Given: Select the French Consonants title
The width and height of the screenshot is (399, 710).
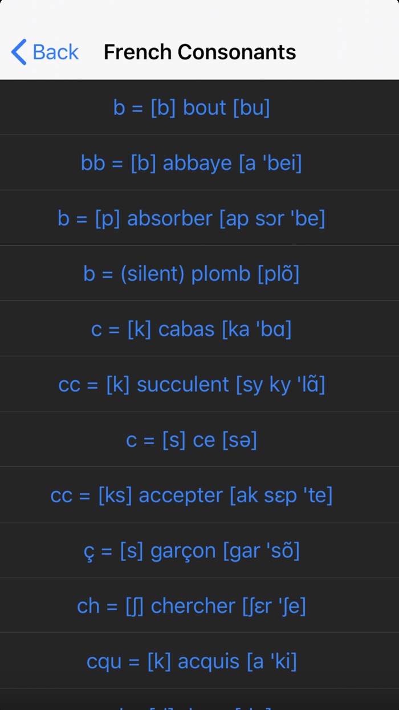Looking at the screenshot, I should 199,52.
